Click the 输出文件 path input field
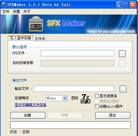Screen dimensions: 138x136 point(74,89)
